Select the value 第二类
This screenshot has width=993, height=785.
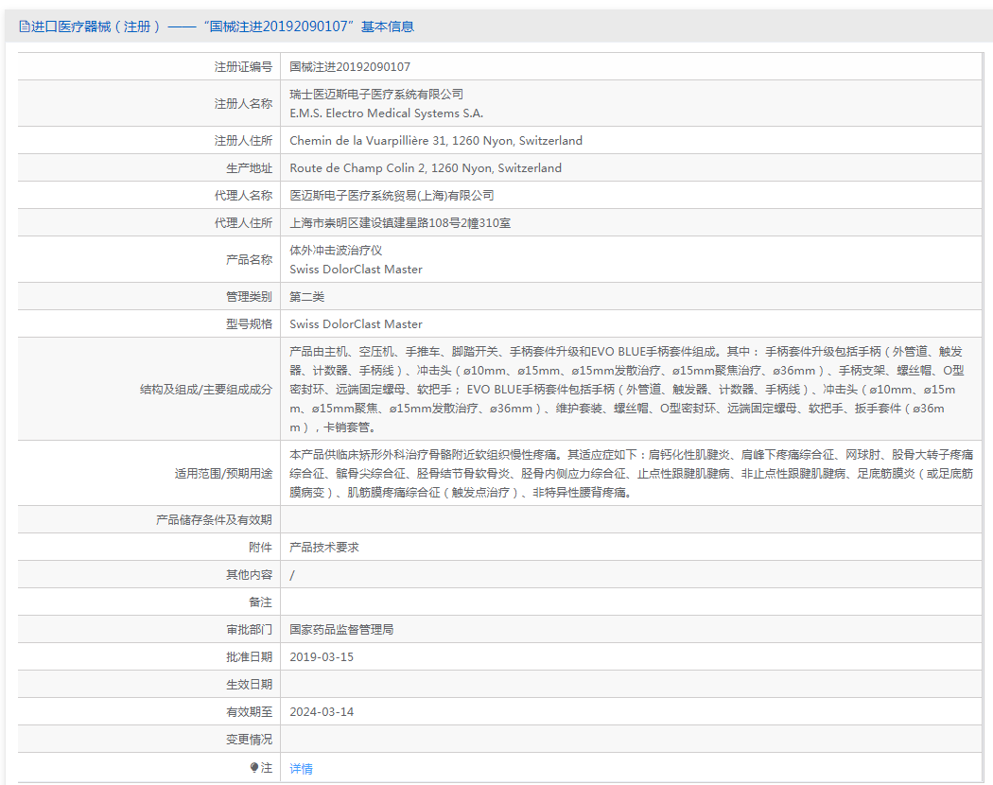pos(306,297)
